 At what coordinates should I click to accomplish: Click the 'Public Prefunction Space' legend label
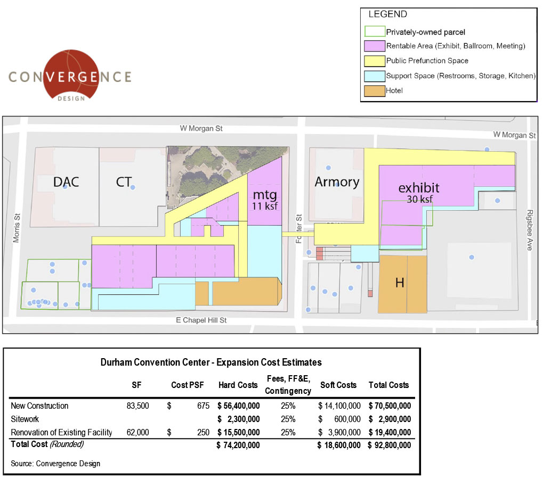coord(427,61)
